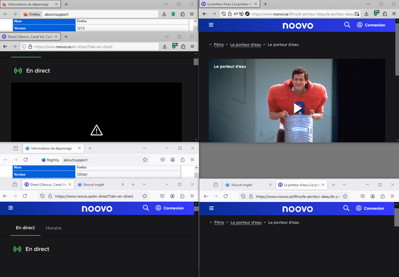Click crossed shield icon in Firefox 127 film URL bar

pos(224,14)
